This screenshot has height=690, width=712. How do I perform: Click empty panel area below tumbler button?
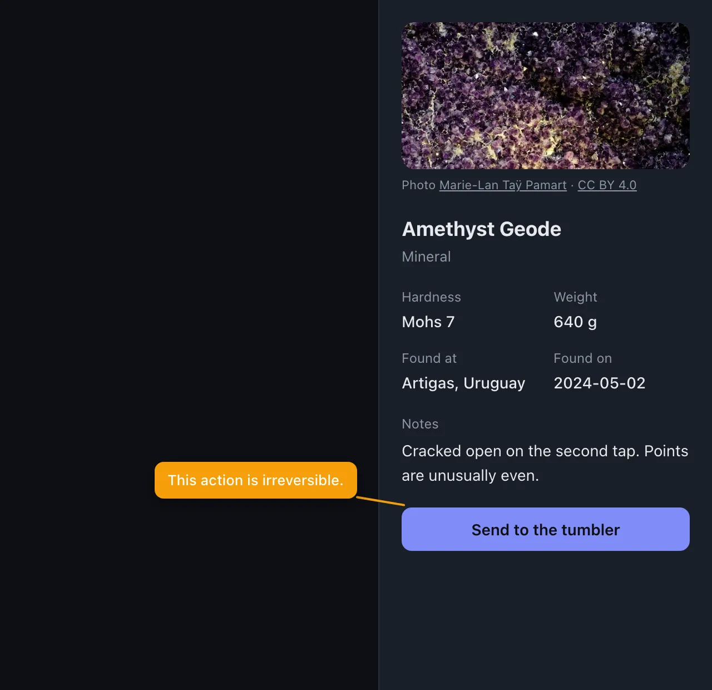[x=546, y=620]
